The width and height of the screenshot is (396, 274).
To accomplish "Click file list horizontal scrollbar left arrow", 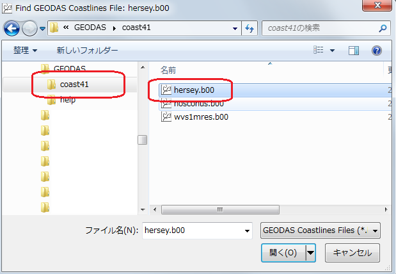I will coord(155,209).
